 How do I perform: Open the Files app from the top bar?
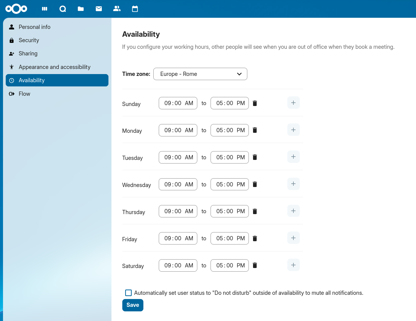pyautogui.click(x=81, y=9)
